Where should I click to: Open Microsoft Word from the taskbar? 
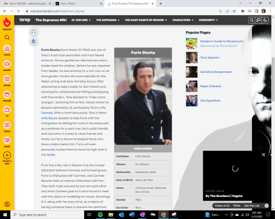[x=132, y=215]
